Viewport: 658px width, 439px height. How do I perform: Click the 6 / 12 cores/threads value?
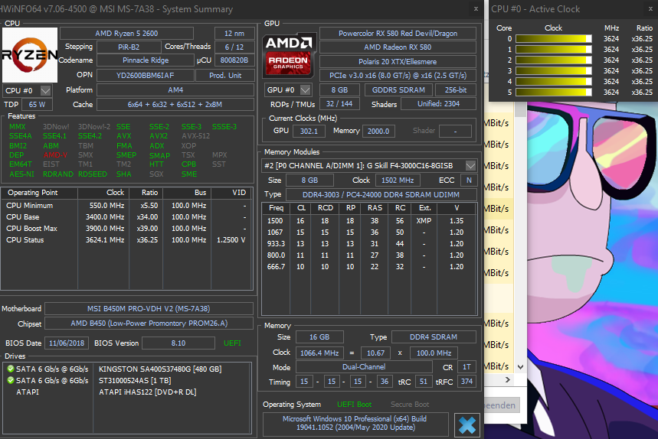[234, 47]
